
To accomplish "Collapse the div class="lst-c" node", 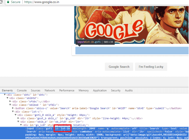I will (x=13, y=111).
